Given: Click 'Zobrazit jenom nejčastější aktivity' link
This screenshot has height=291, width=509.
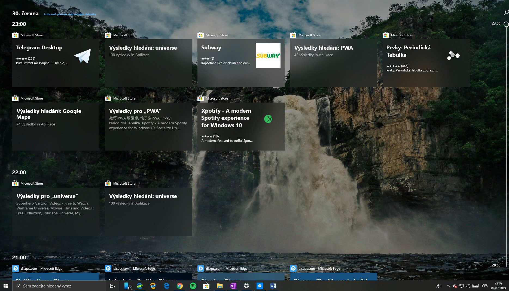Looking at the screenshot, I should [x=70, y=14].
